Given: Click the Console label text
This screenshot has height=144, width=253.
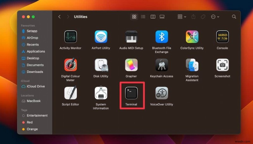Looking at the screenshot, I should (222, 48).
